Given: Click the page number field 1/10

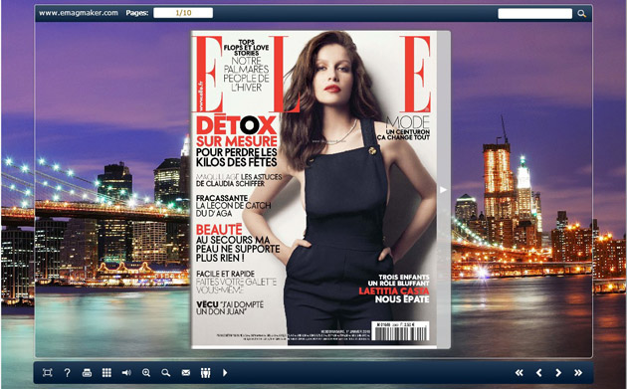Looking at the screenshot, I should click(183, 13).
